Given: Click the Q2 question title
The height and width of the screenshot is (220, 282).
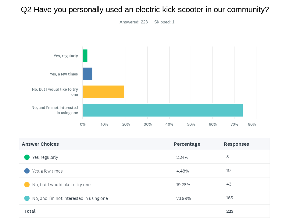Looking at the screenshot, I should 145,10.
